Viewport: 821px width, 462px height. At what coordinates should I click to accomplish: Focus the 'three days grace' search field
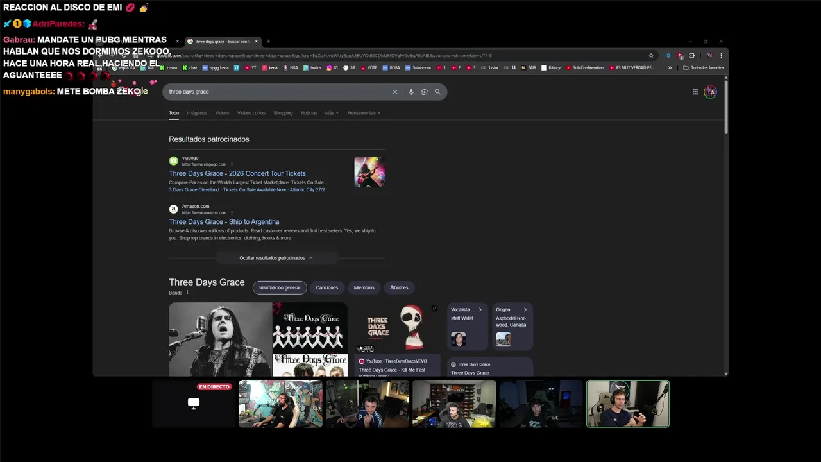point(279,92)
